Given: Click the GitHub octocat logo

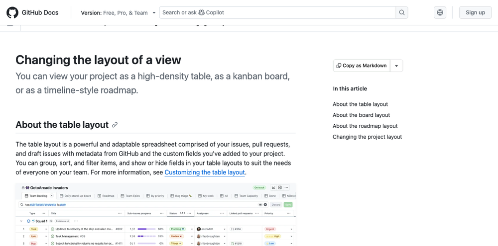Looking at the screenshot, I should 12,13.
